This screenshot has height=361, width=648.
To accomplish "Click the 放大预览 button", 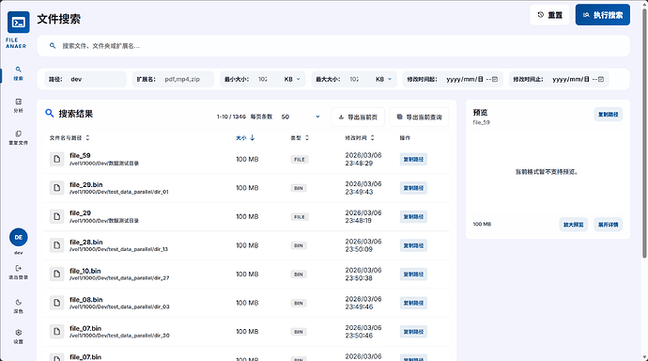I will 574,225.
